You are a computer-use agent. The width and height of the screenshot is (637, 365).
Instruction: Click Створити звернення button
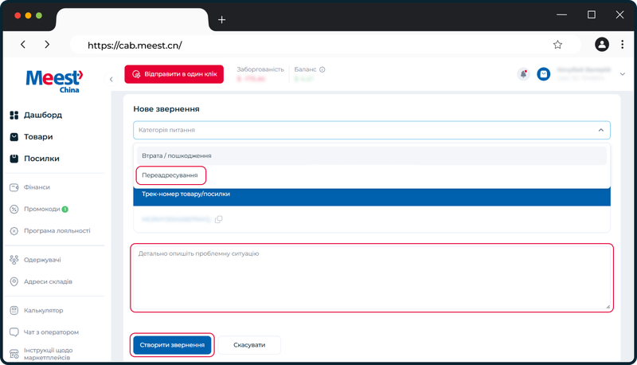[x=172, y=344]
